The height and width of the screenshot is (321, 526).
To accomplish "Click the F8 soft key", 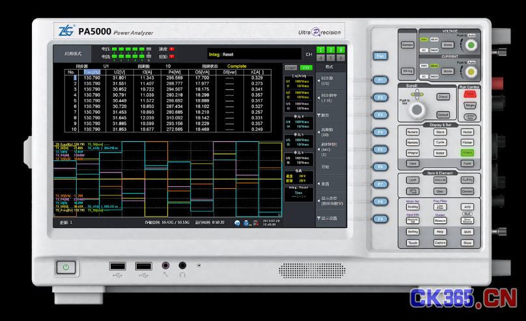I will (x=380, y=202).
